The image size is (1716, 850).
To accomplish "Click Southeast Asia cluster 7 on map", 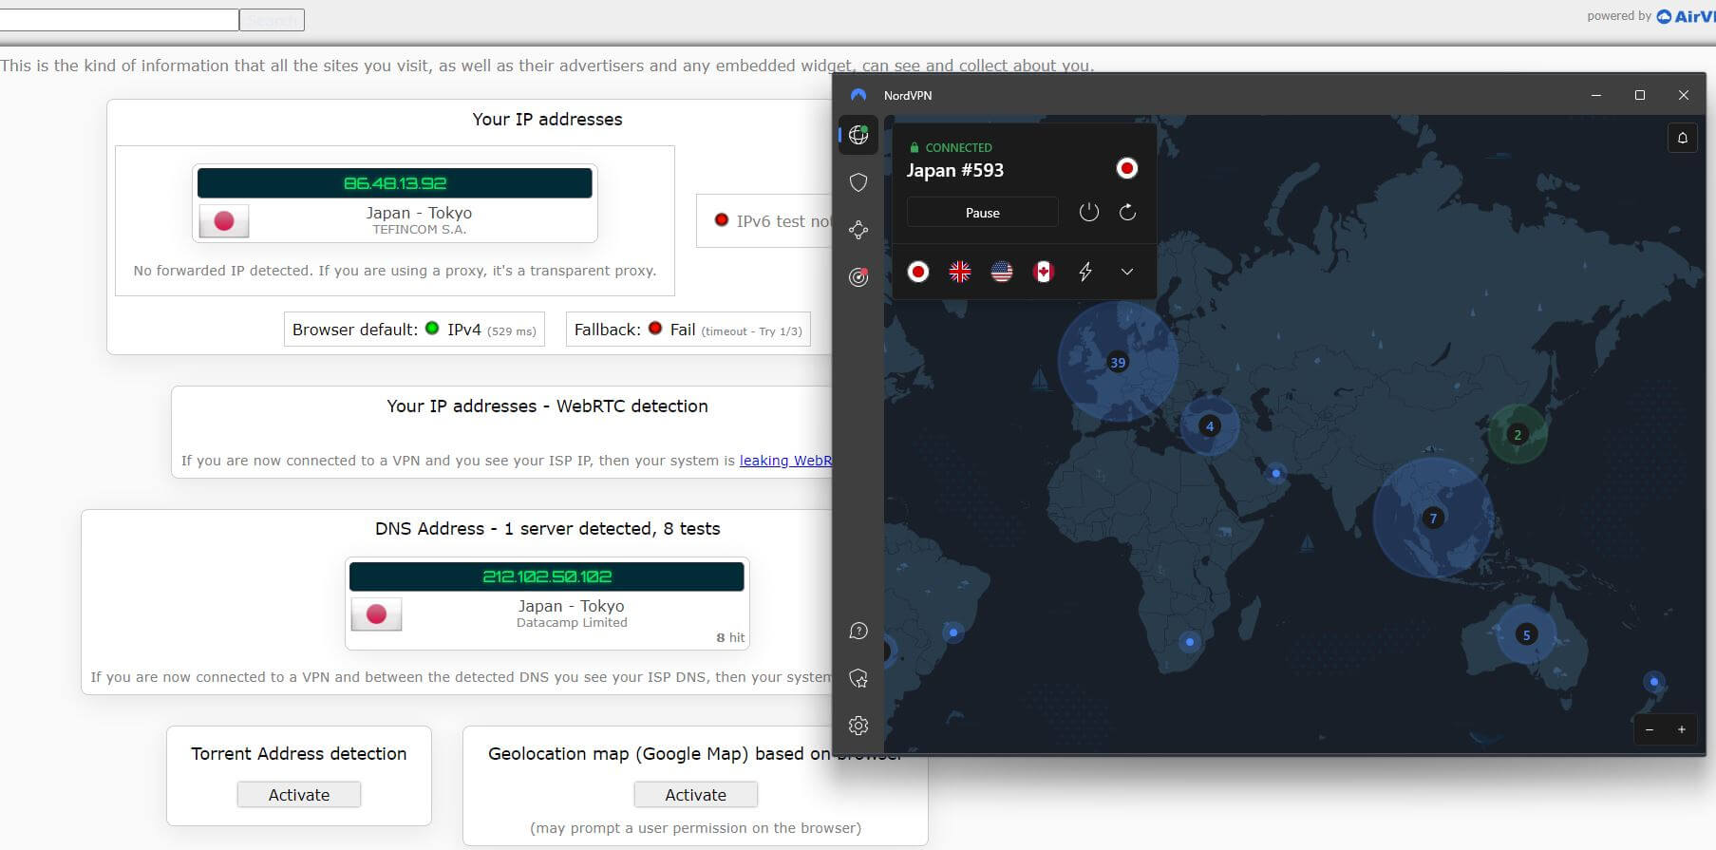I will (x=1433, y=518).
